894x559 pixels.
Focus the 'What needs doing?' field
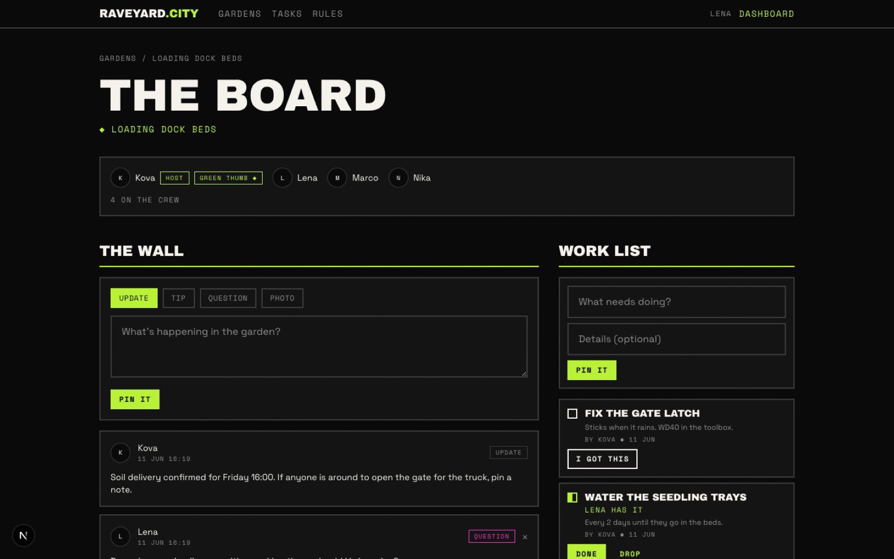point(677,302)
